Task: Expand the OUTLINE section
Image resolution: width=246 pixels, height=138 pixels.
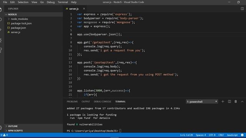Action: tap(33, 126)
